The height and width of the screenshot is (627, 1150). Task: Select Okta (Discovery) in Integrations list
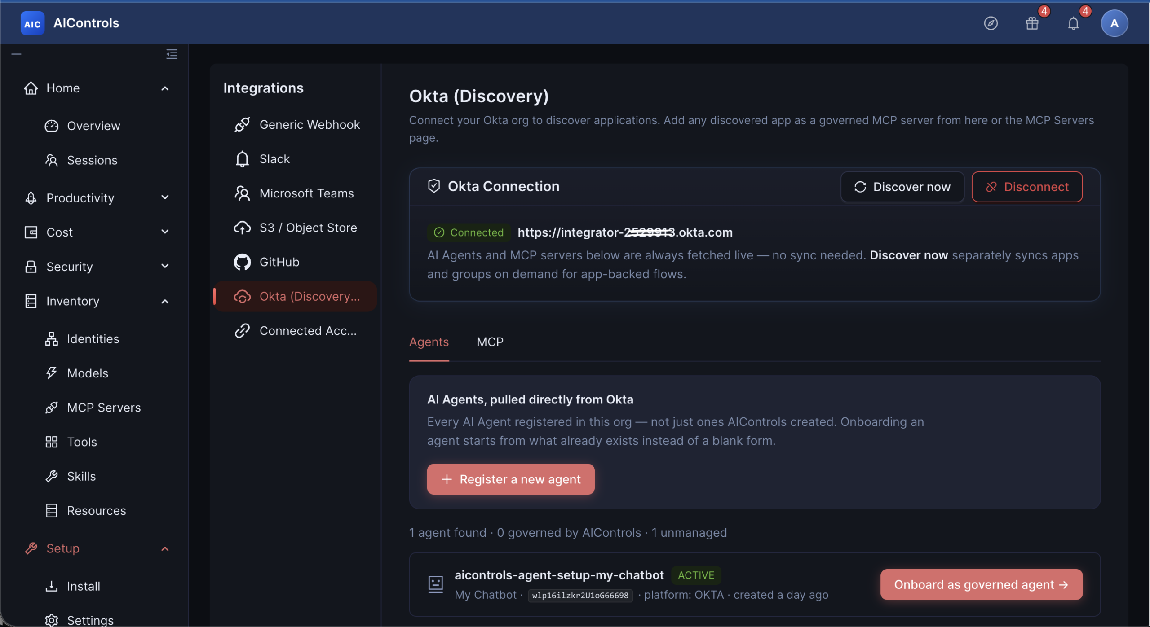pos(296,297)
